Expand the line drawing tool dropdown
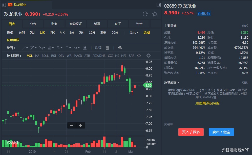This screenshot has height=155, width=252. [26, 48]
